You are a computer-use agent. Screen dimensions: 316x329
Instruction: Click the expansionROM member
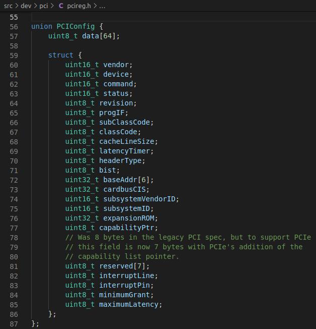128,218
